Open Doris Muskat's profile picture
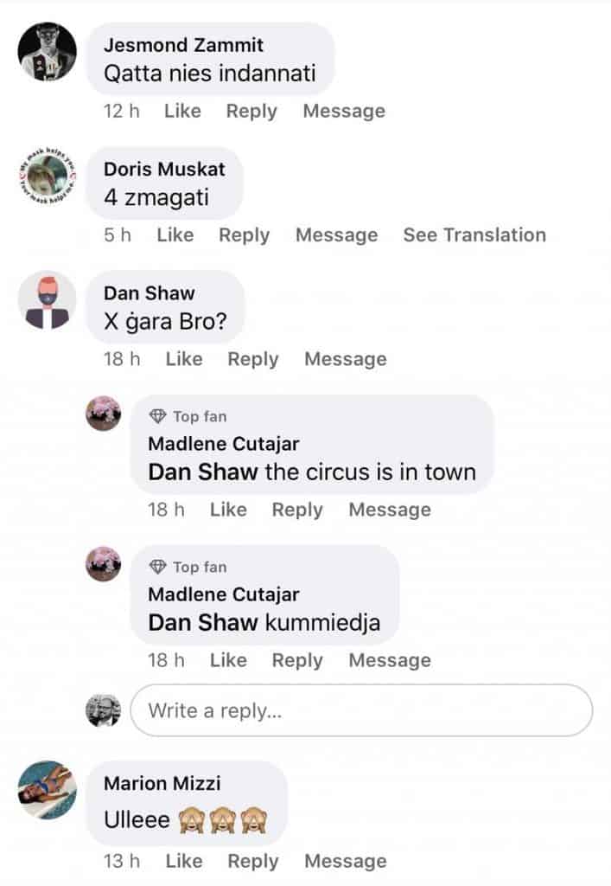 (x=48, y=176)
